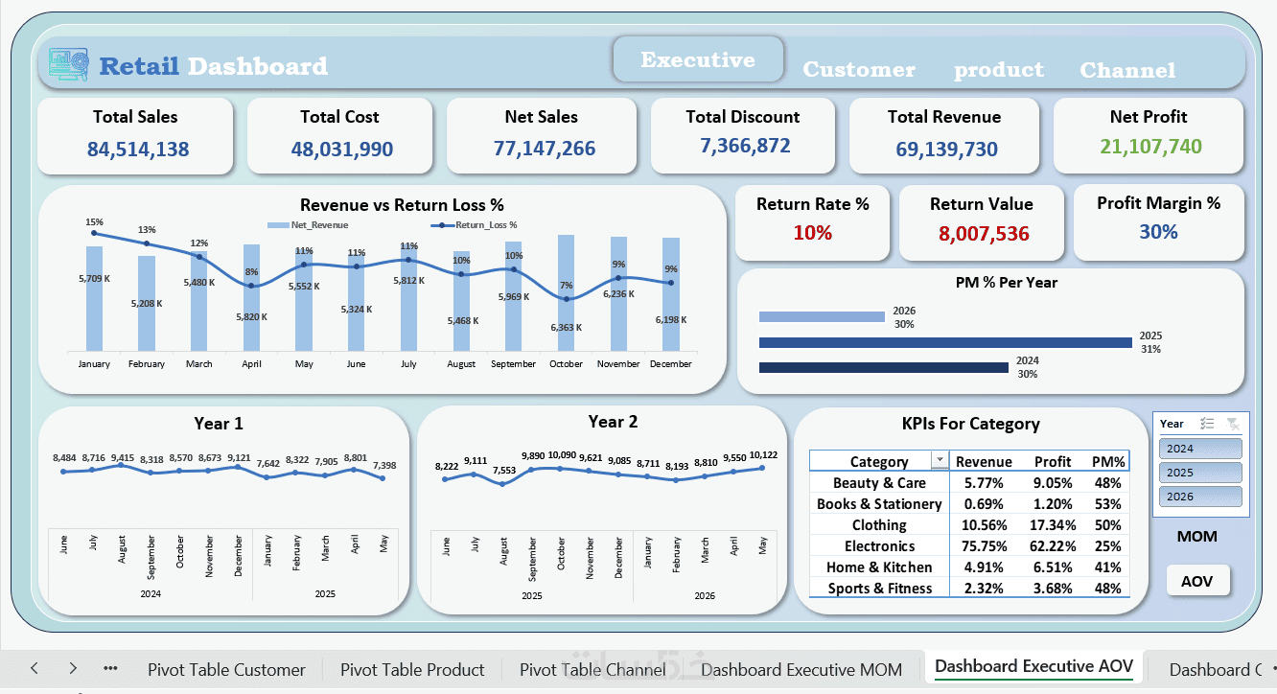Viewport: 1277px width, 694px height.
Task: Click the AOV button
Action: pos(1197,581)
